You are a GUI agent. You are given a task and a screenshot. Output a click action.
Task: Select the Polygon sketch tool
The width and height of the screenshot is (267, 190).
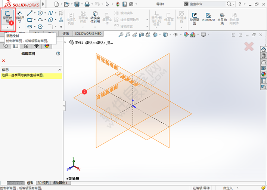(40, 27)
